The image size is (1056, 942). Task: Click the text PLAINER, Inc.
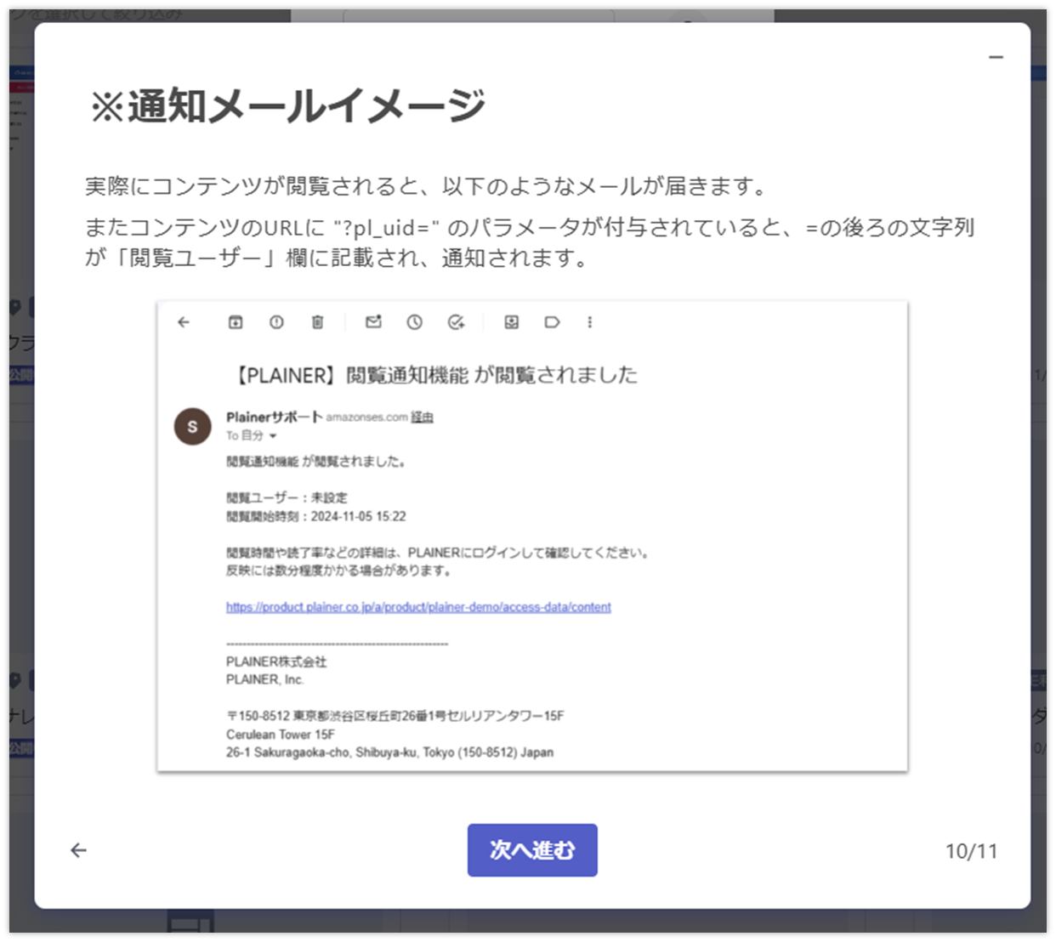264,679
